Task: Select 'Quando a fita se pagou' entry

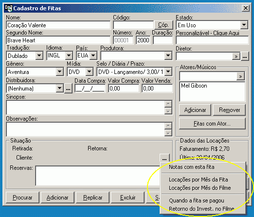Action: [x=197, y=200]
